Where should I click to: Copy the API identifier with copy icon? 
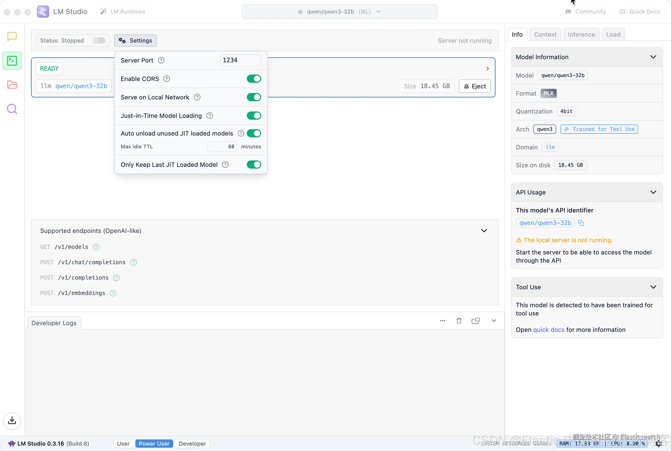point(581,223)
